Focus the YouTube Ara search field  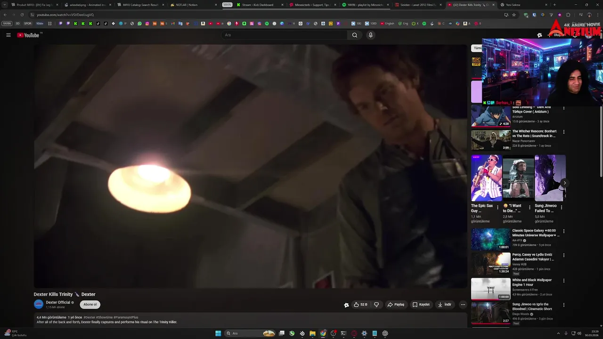click(285, 35)
